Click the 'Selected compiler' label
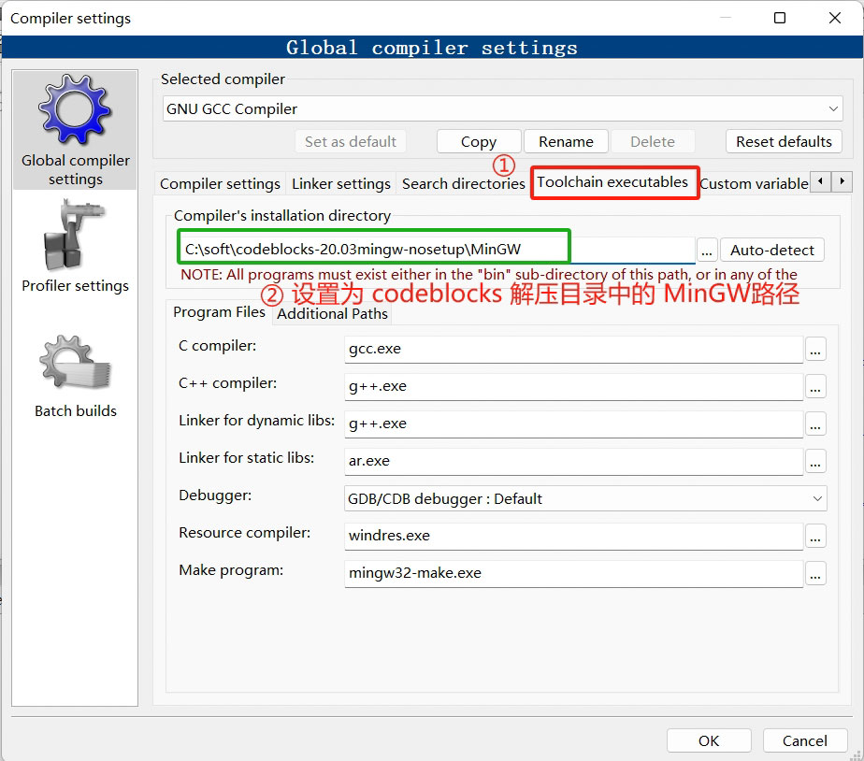This screenshot has height=761, width=864. click(223, 79)
